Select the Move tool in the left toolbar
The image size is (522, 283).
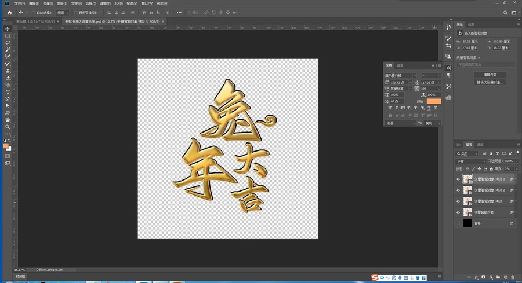[x=8, y=29]
